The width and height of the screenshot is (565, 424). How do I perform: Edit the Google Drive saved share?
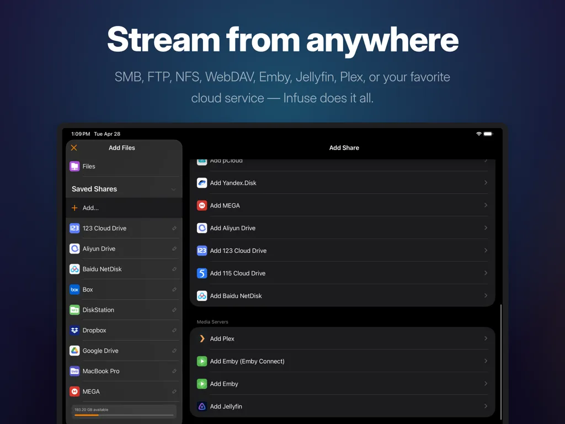(174, 351)
